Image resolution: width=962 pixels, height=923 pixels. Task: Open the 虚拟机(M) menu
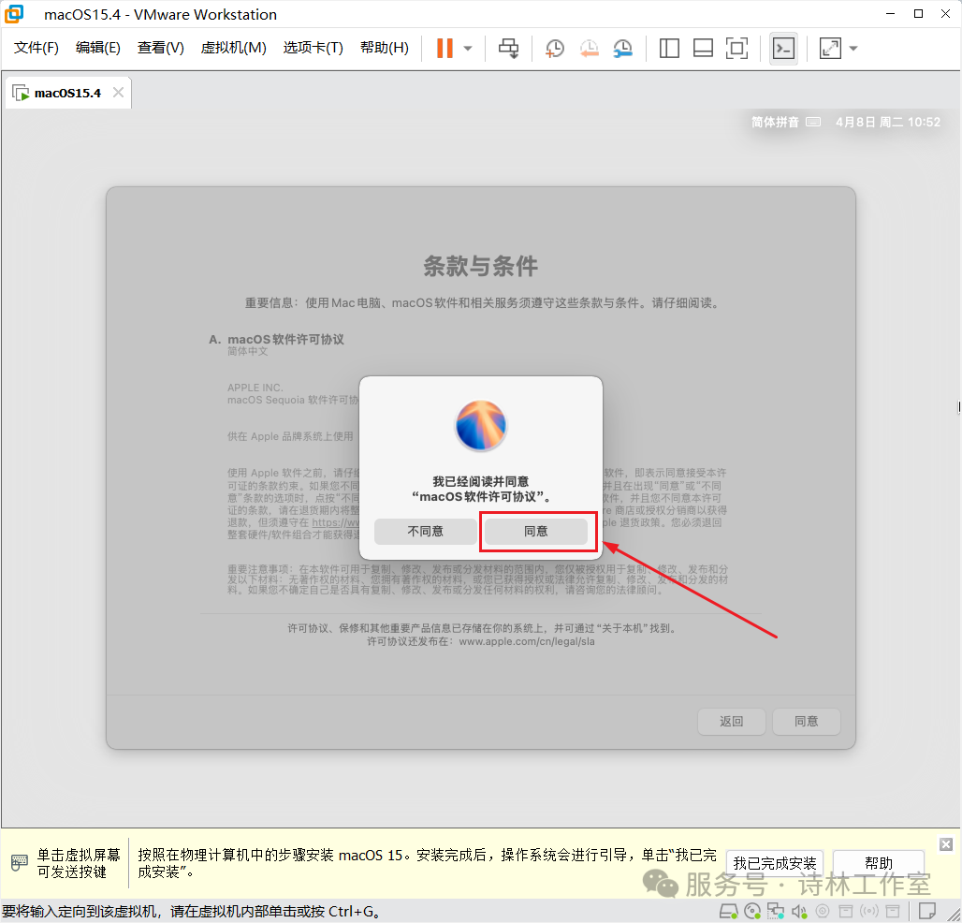click(x=234, y=48)
